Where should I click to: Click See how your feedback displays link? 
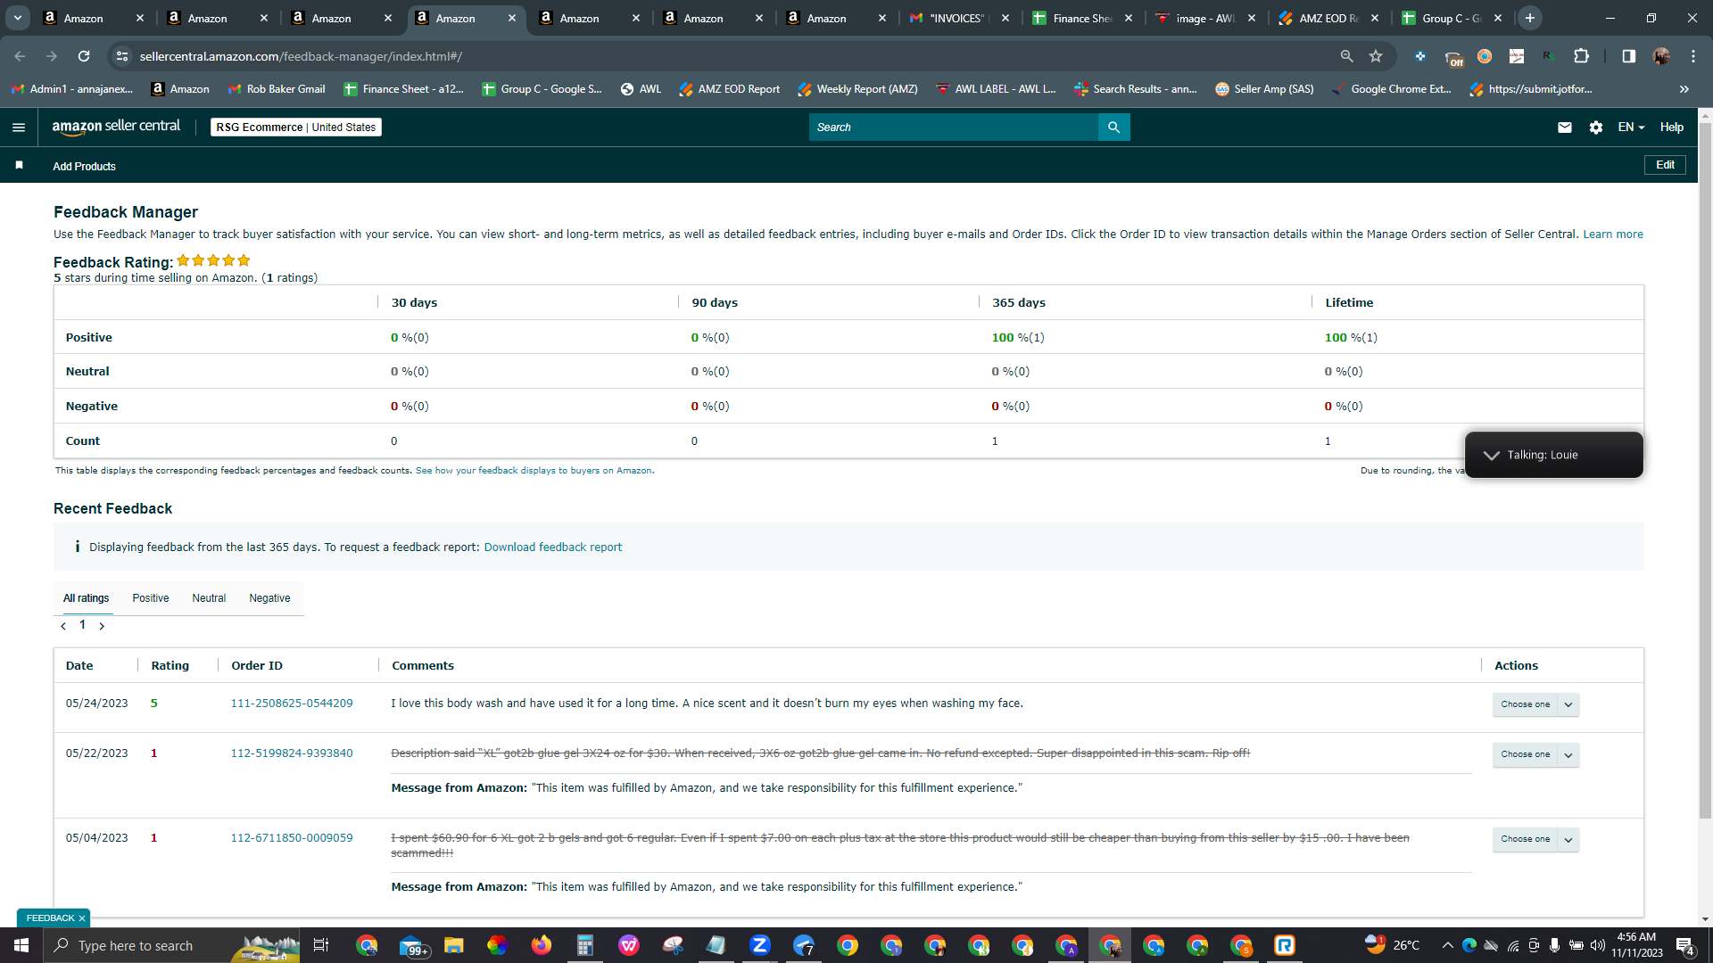pos(534,471)
